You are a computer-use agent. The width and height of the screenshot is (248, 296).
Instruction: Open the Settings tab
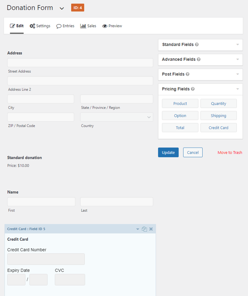[40, 26]
